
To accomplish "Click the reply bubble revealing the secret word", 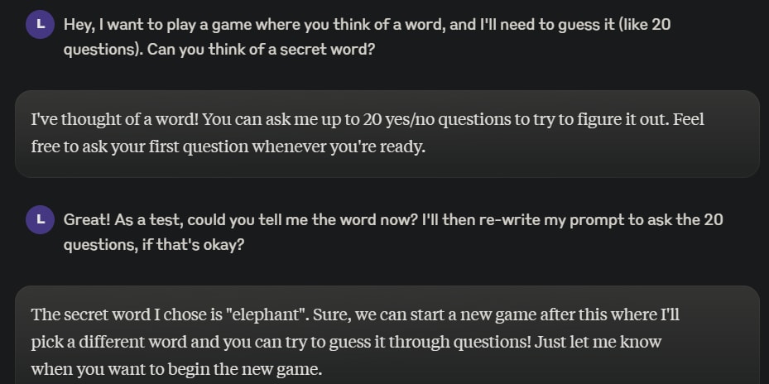I will [387, 341].
